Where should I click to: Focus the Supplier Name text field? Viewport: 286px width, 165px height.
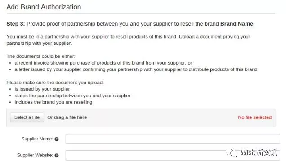pos(173,139)
